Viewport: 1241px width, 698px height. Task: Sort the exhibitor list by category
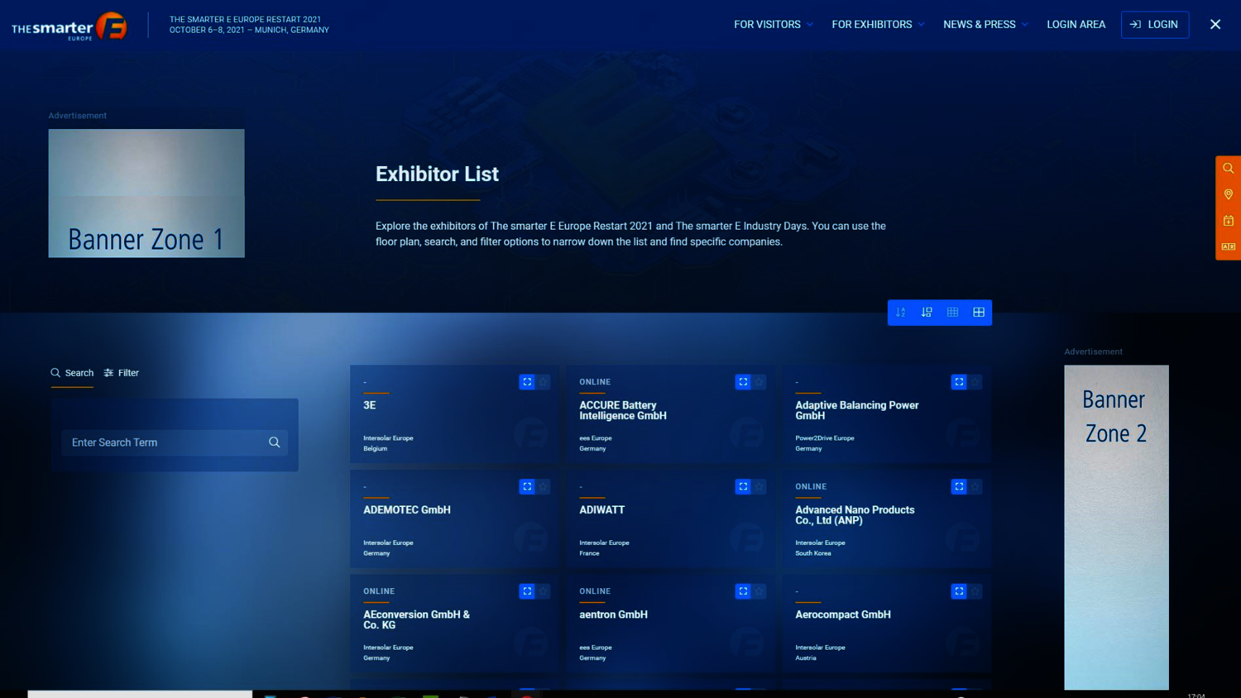coord(927,313)
